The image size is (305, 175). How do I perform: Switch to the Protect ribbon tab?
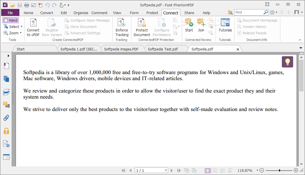click(152, 13)
